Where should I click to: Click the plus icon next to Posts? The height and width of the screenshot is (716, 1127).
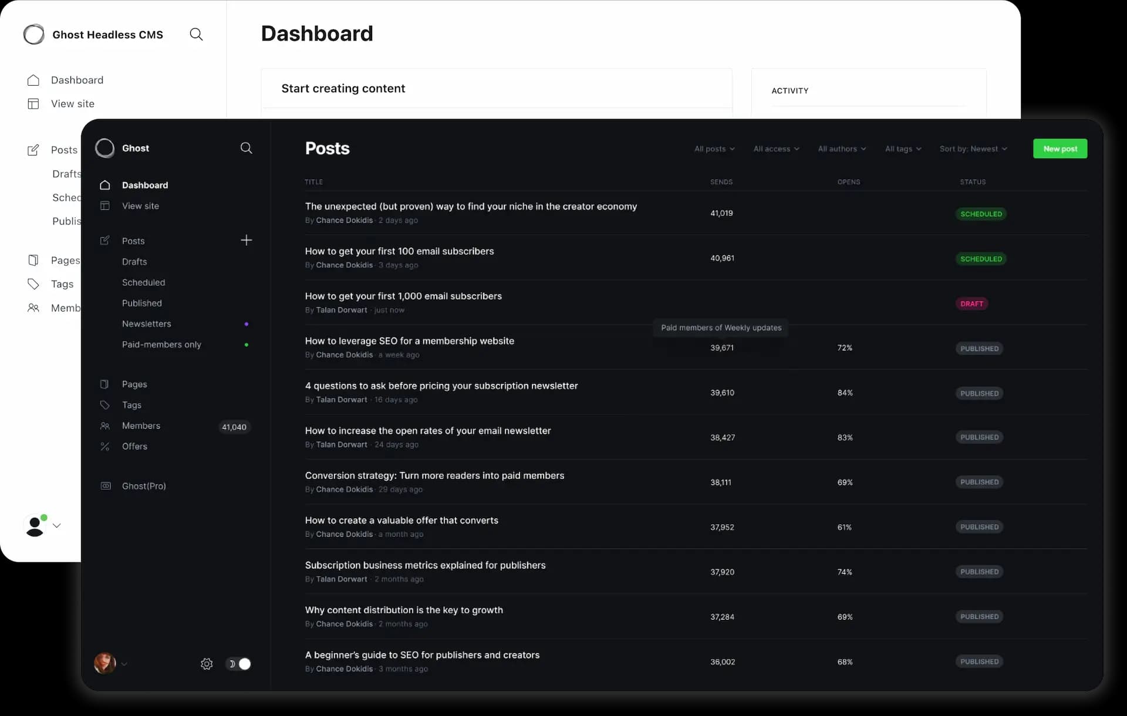click(x=246, y=240)
